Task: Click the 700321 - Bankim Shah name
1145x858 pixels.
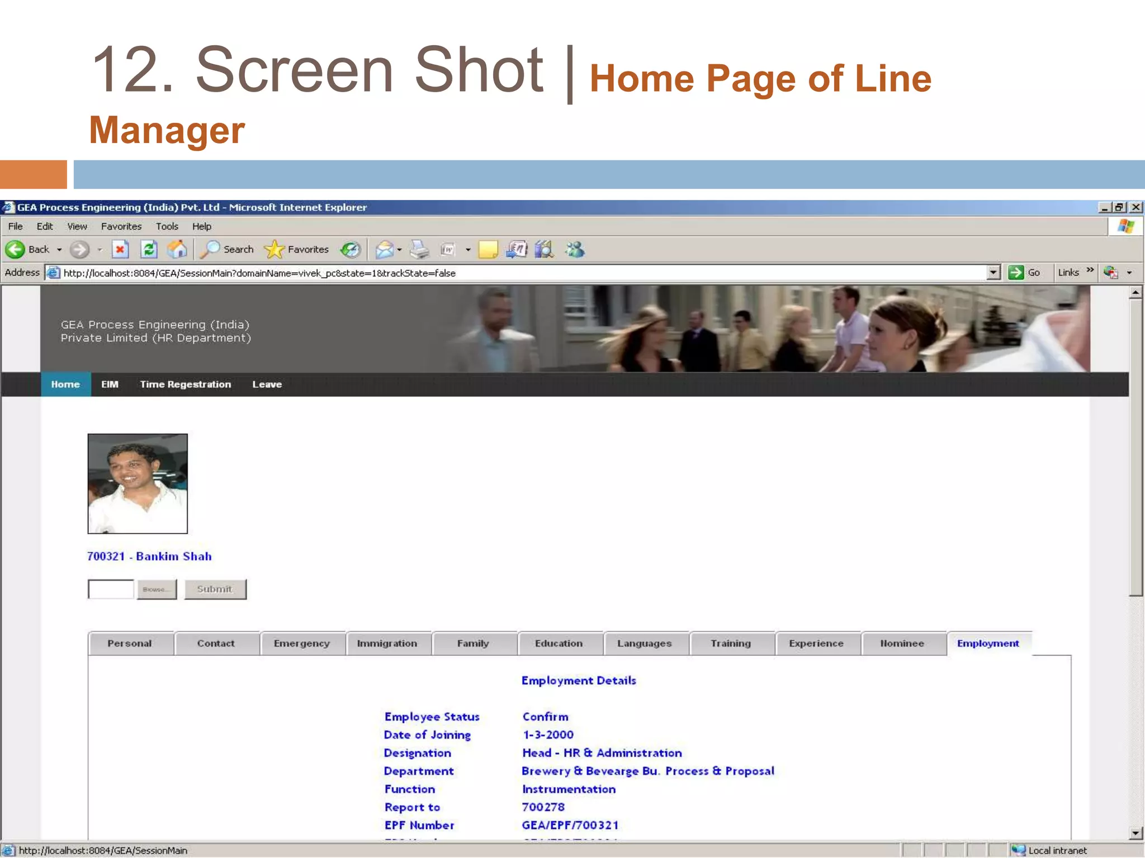Action: 149,556
